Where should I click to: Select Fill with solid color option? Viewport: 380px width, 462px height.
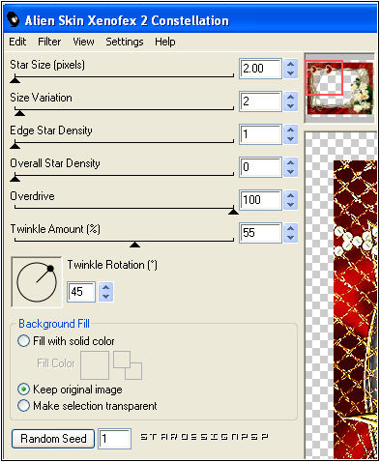point(23,341)
